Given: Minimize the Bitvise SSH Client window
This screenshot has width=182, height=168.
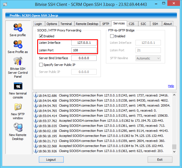Looking at the screenshot, I should 156,4.
